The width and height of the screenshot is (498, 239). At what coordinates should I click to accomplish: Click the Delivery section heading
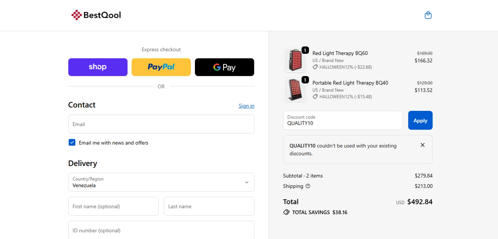click(83, 163)
